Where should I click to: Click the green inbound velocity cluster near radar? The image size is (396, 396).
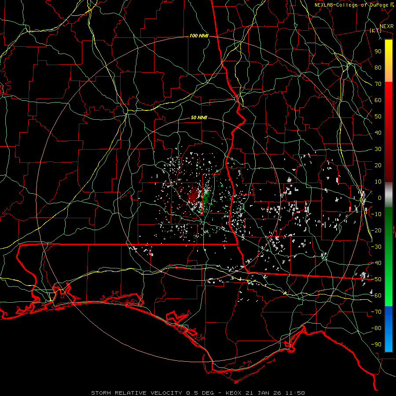pos(207,198)
